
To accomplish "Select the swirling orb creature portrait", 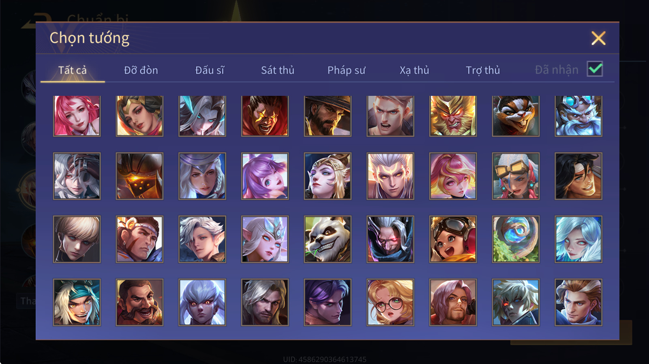I will point(516,239).
